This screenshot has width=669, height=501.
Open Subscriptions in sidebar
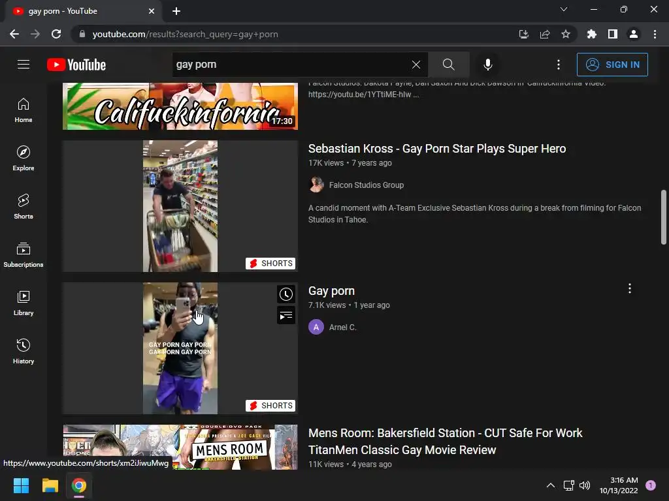pos(24,255)
